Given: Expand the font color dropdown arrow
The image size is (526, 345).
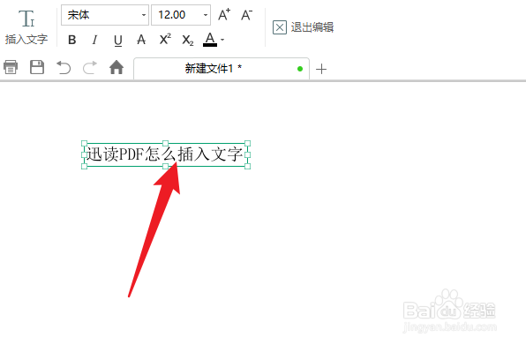Looking at the screenshot, I should tap(222, 40).
